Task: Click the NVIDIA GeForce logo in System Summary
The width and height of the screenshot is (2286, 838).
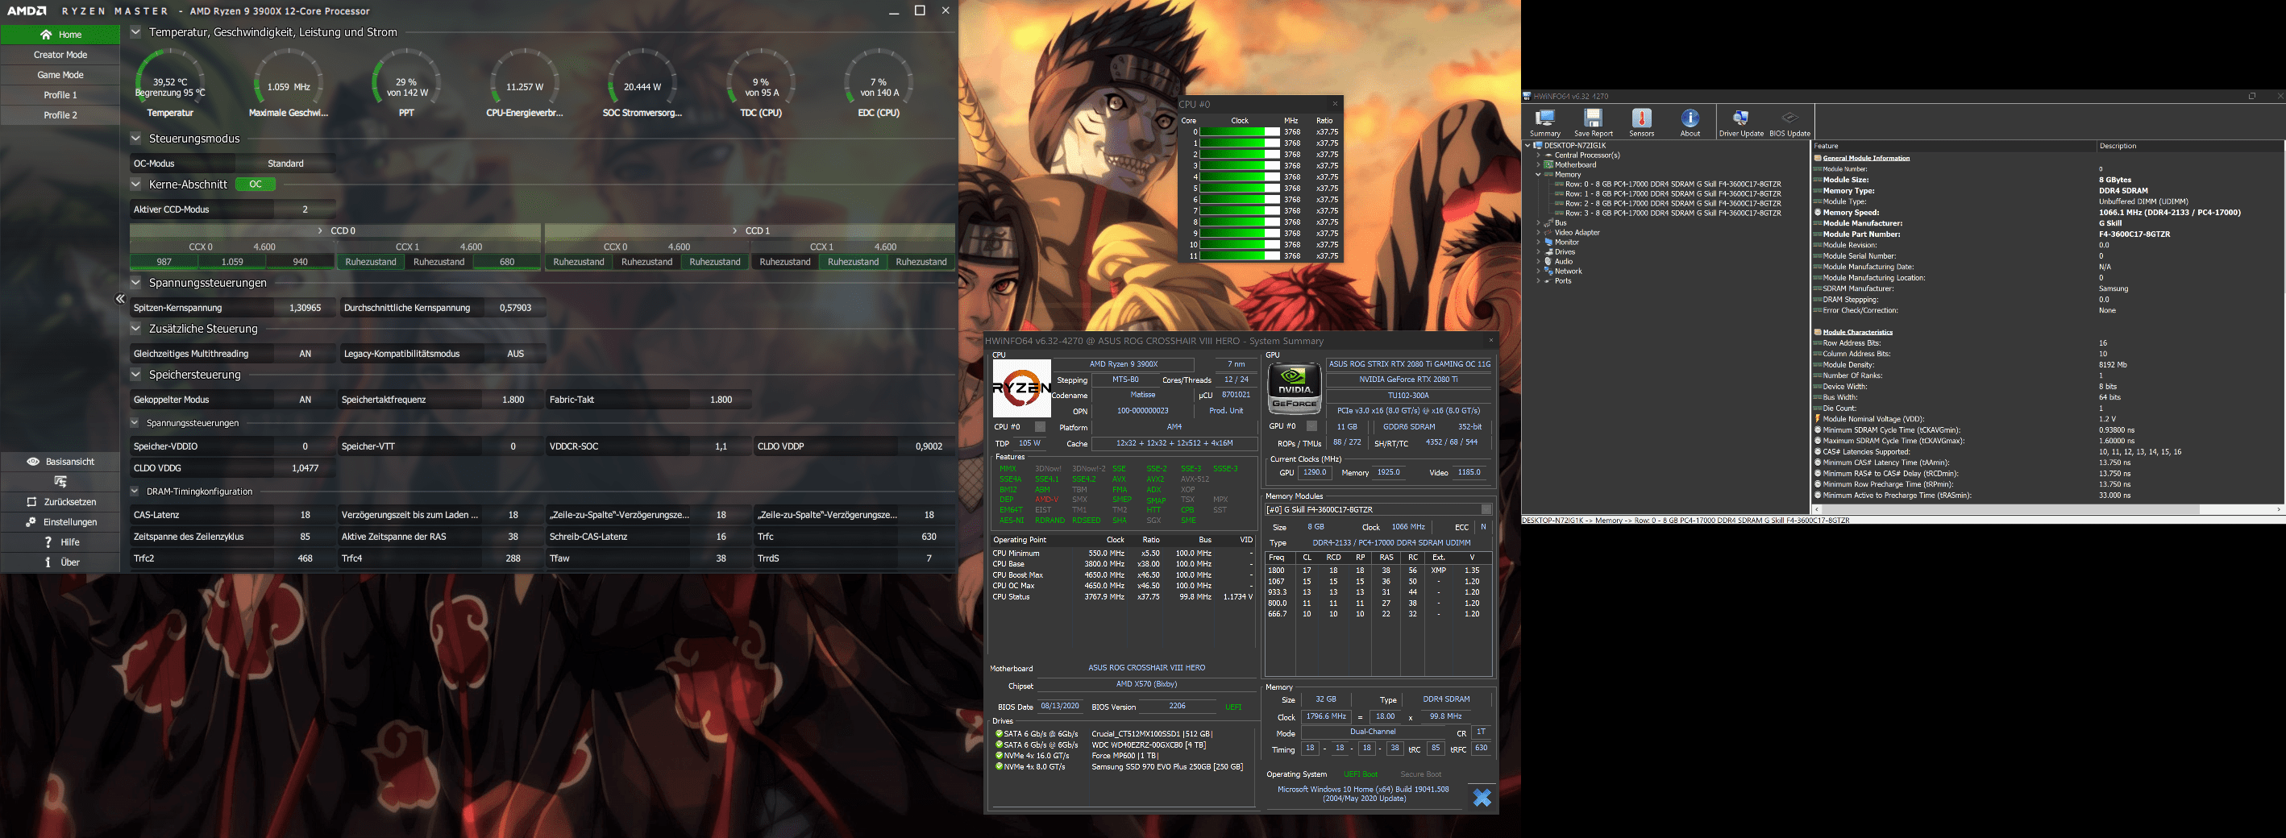Action: click(x=1295, y=388)
